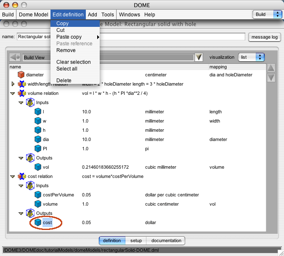Open the Paste copy submenu
Viewport: 284px width, 256px height.
(x=75, y=37)
